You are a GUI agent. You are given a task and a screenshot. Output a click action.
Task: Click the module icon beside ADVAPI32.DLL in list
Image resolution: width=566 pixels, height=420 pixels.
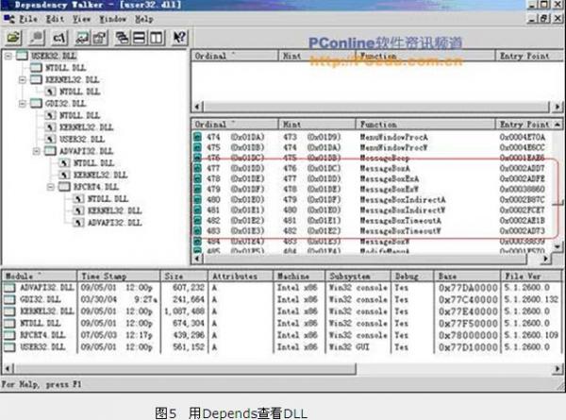(9, 288)
